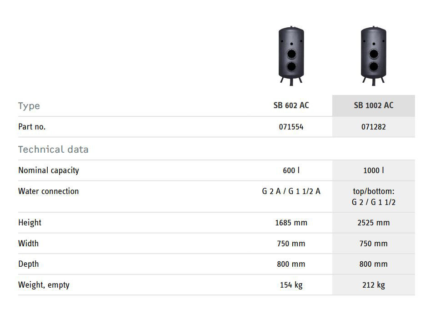Select the 1000 l capacity value

pos(374,170)
